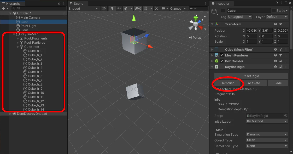This screenshot has width=293, height=154.
Task: Open the Shaded draw mode dropdown
Action: click(x=83, y=8)
